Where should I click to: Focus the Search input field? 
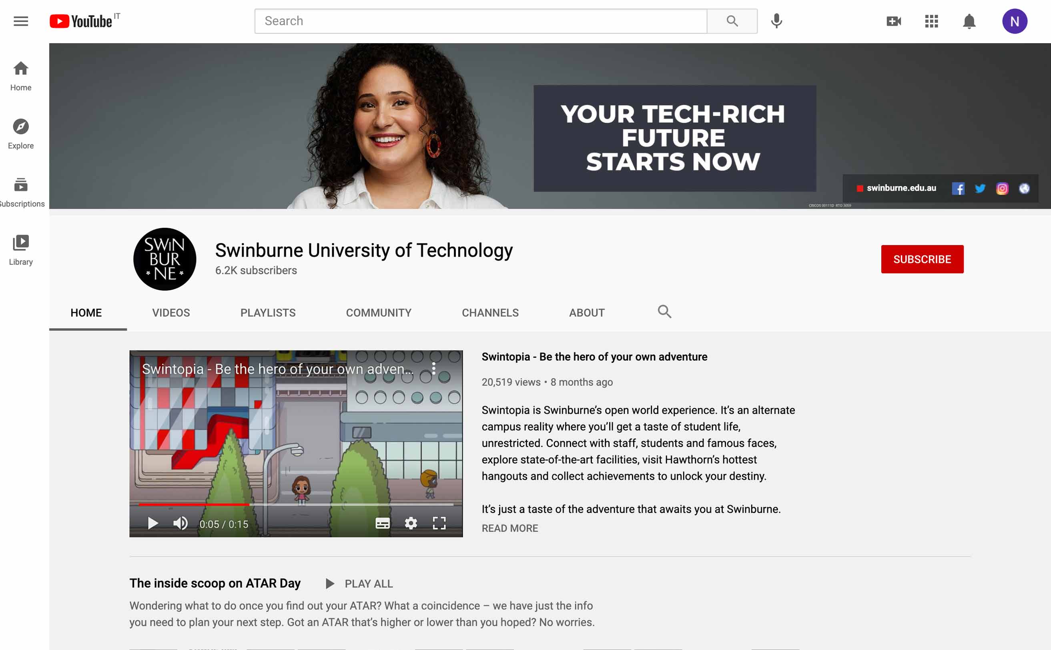coord(481,21)
